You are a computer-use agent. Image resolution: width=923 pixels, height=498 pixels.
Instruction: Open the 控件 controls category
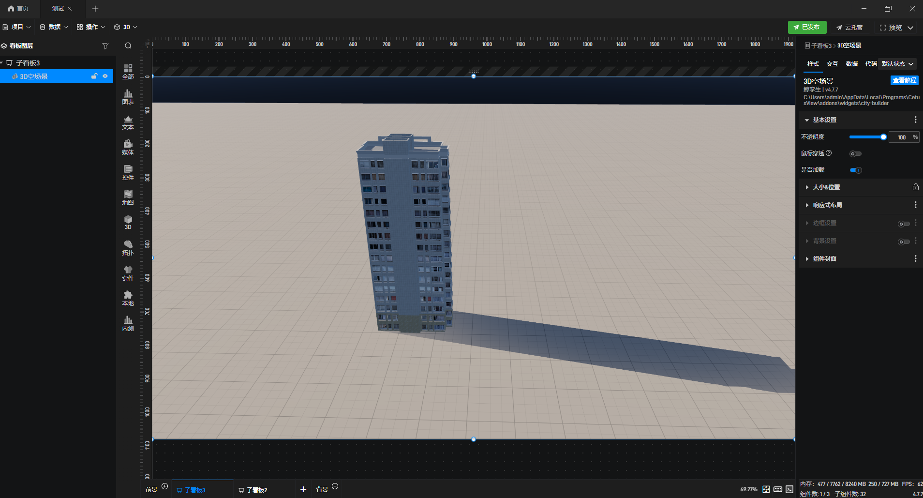[x=128, y=172]
